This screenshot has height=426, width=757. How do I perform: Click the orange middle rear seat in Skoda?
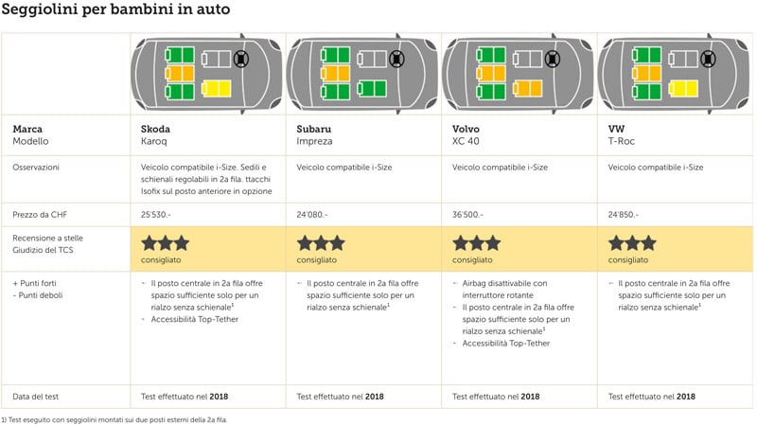point(180,74)
